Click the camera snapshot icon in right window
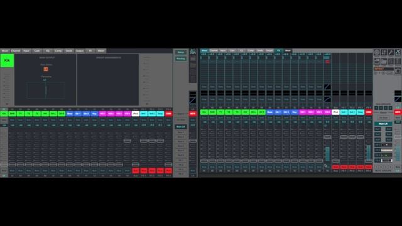402x226 pixels. coord(398,70)
